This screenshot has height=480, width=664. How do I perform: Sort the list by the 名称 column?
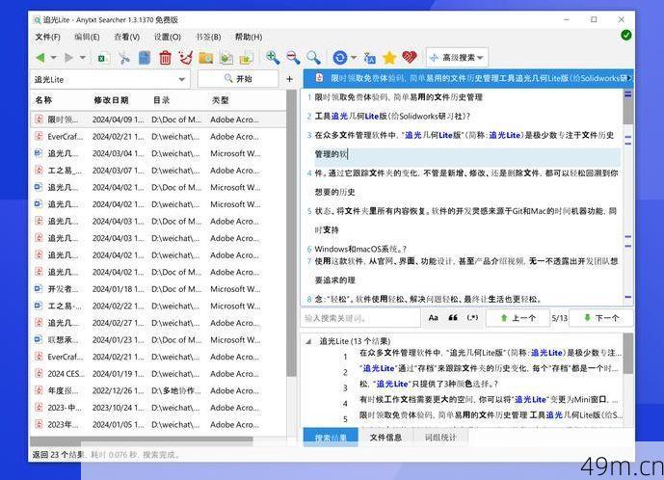pos(43,100)
